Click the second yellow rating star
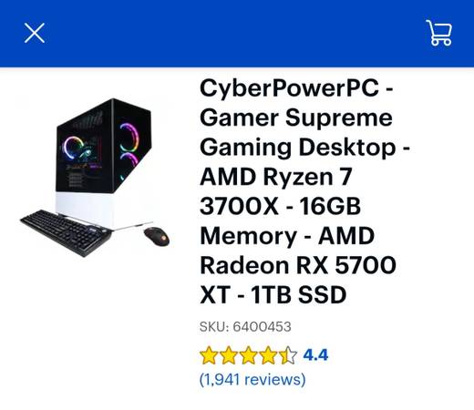This screenshot has height=410, width=474. pos(229,355)
